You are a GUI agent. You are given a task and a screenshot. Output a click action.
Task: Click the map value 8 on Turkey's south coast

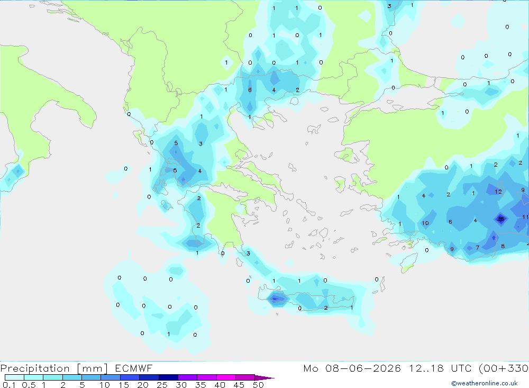[x=503, y=246]
